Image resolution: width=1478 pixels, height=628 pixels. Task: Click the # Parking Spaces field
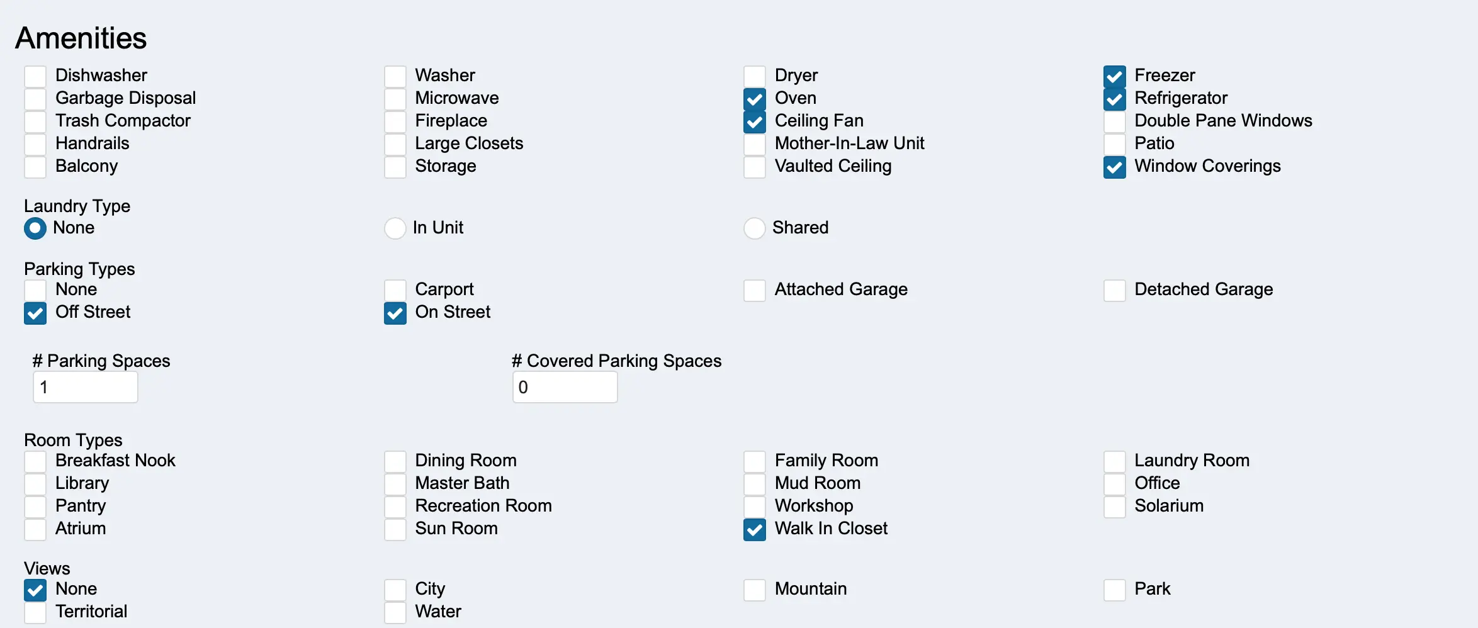pyautogui.click(x=86, y=387)
